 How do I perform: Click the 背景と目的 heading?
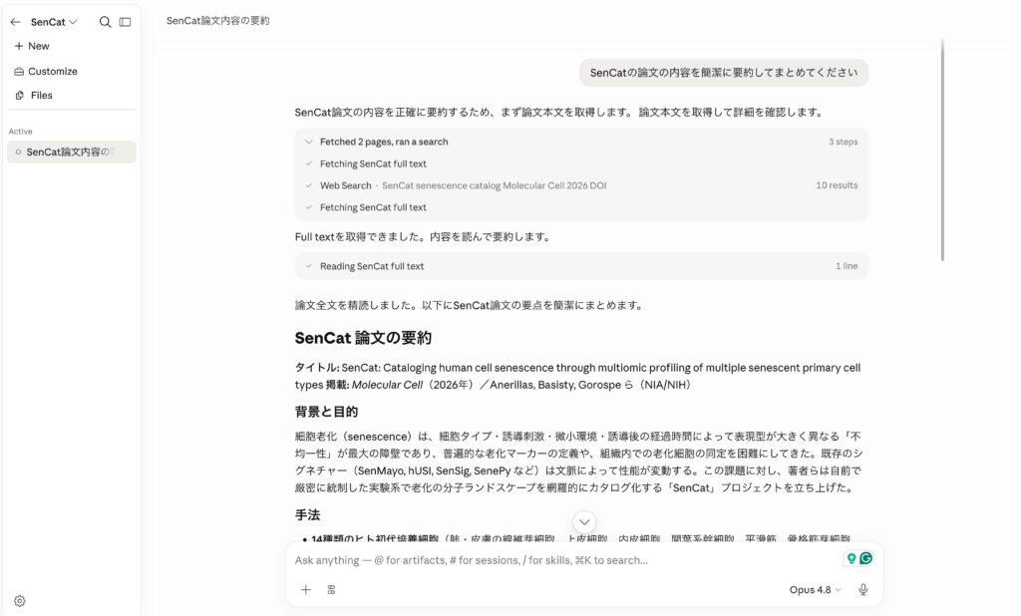click(326, 412)
